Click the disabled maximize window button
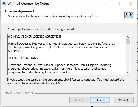Viewport: 138px width, 107px height. [118, 4]
